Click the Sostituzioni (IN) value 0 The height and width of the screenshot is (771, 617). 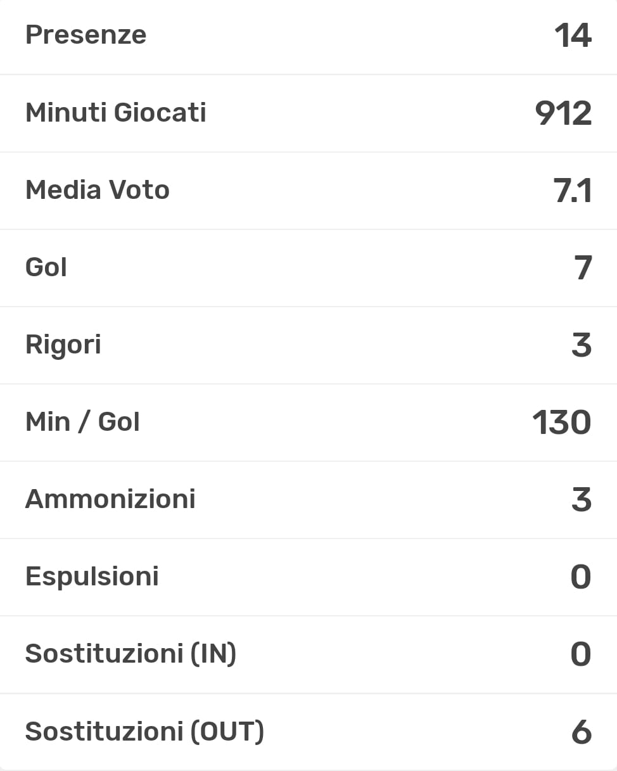click(580, 654)
